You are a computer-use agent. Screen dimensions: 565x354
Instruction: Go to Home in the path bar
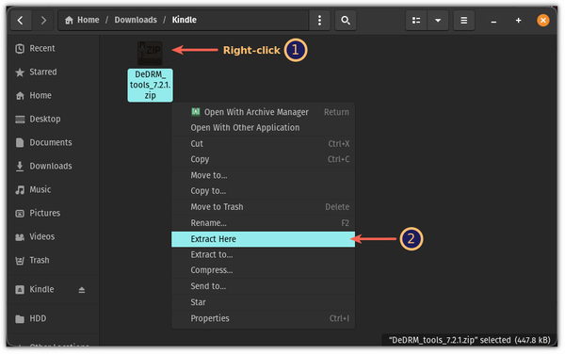[82, 20]
